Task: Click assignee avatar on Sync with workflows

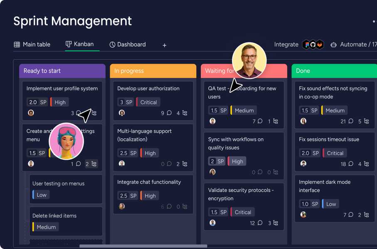Action: point(212,172)
